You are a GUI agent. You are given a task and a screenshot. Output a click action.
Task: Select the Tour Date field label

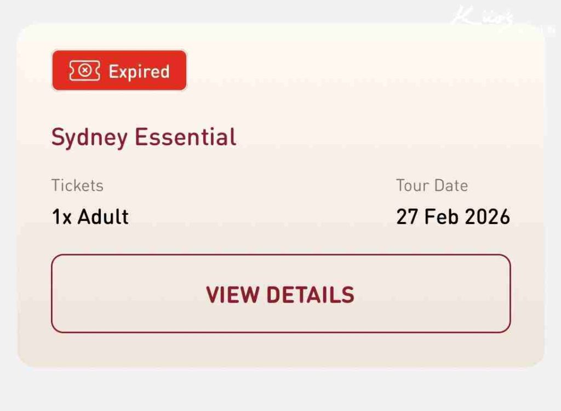[432, 185]
